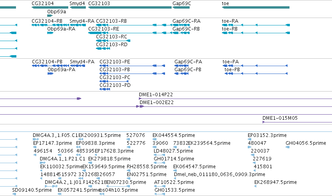Open EST 496154

pos(43,151)
